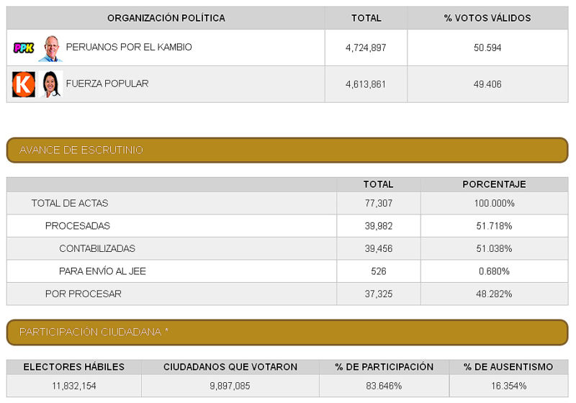Click the Fuerza Popular orange K logo
This screenshot has height=403, width=576.
[24, 84]
